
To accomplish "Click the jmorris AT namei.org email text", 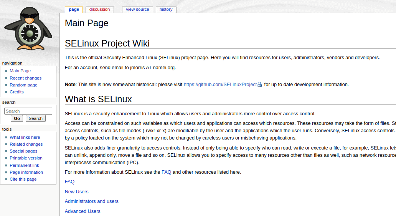I will click(153, 68).
